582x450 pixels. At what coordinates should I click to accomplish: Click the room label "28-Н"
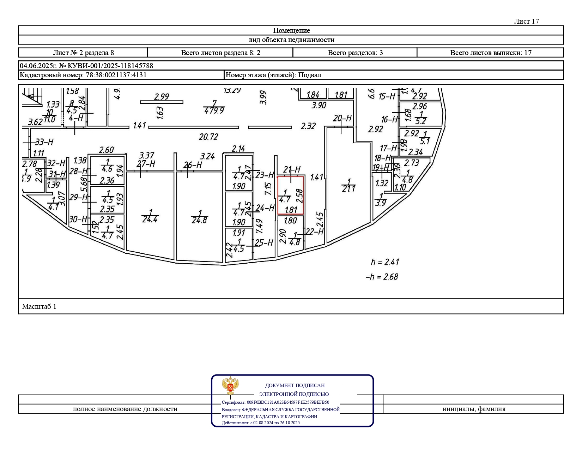(79, 171)
